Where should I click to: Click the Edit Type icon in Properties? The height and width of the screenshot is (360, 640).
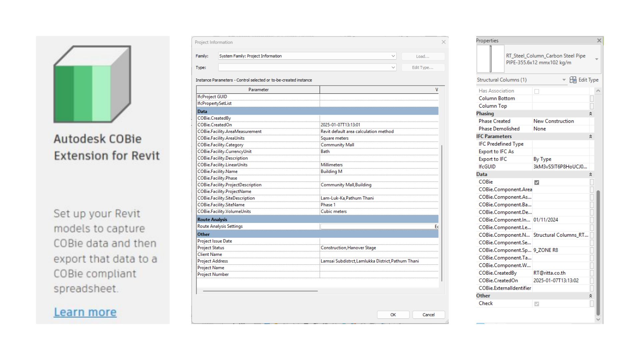pos(573,80)
